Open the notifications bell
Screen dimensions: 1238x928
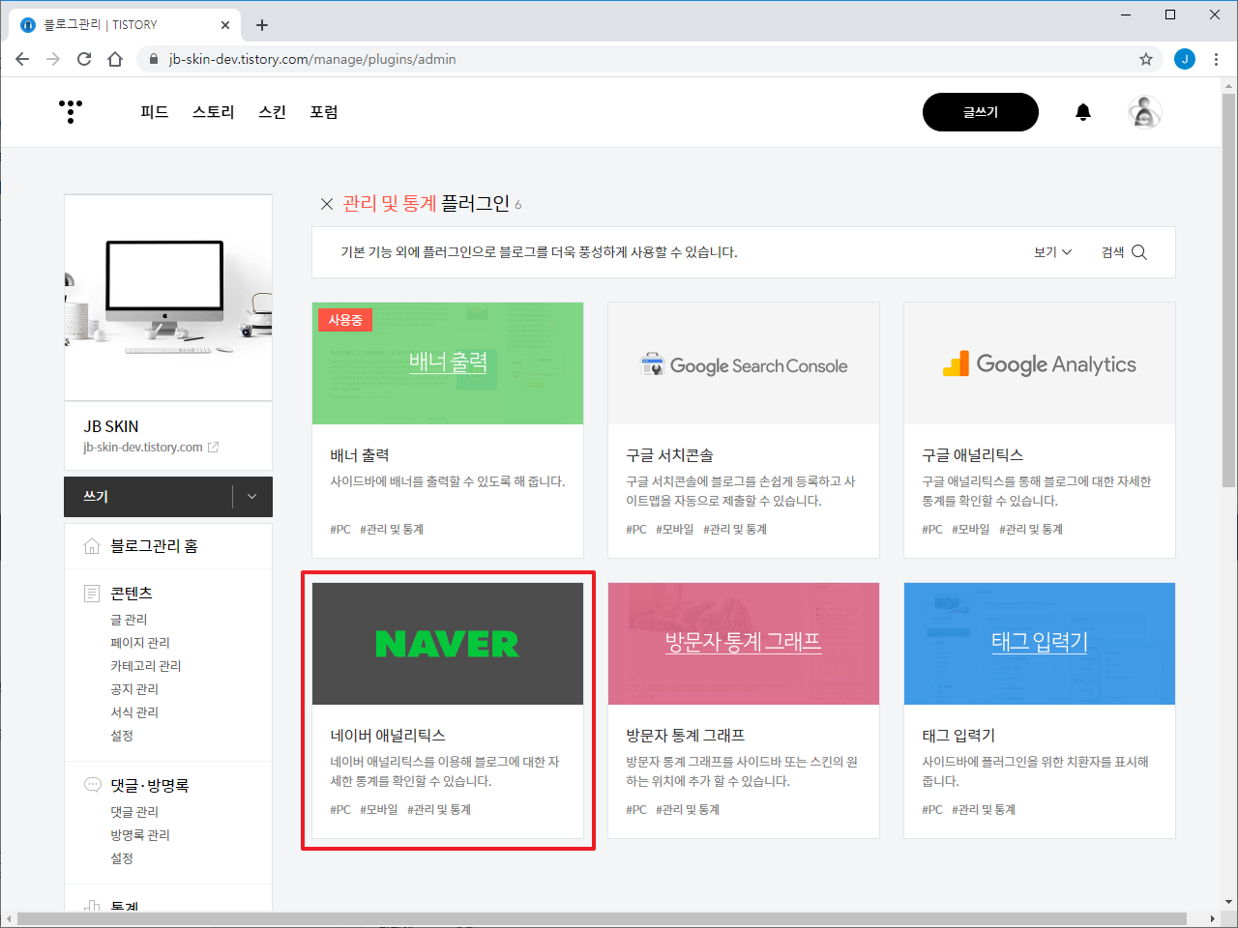(x=1083, y=112)
